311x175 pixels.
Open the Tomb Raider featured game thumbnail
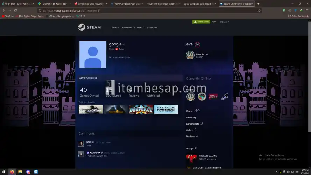pos(166,109)
